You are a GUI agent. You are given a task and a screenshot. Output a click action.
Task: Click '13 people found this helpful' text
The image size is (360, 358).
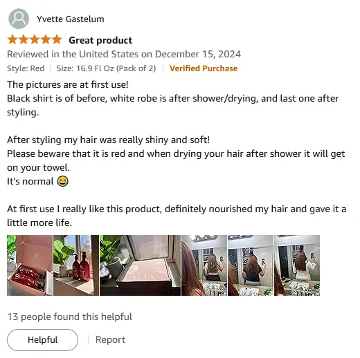(70, 317)
